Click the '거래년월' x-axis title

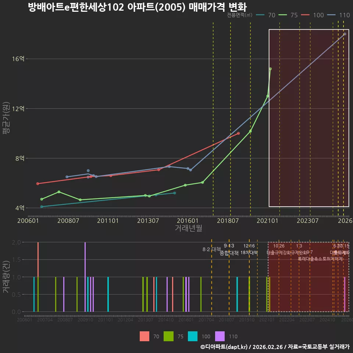click(x=188, y=228)
